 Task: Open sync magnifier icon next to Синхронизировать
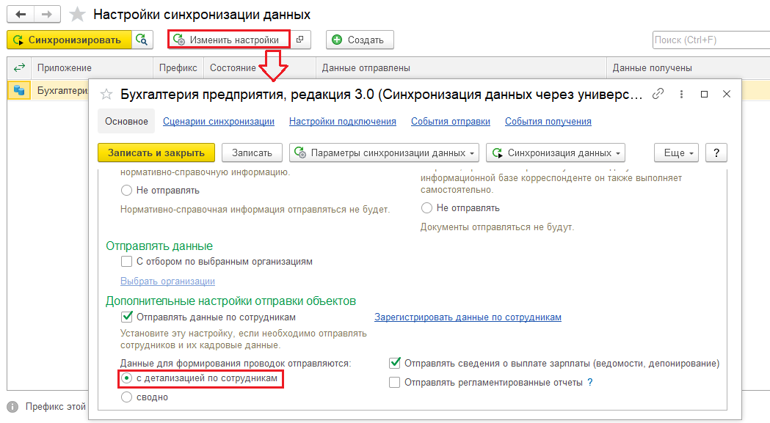coord(142,40)
